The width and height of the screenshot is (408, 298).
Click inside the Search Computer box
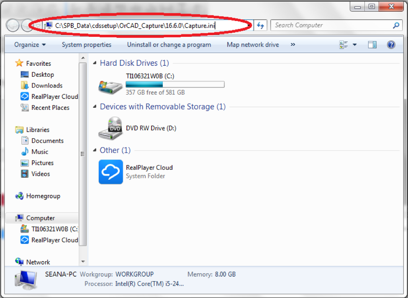click(x=331, y=25)
